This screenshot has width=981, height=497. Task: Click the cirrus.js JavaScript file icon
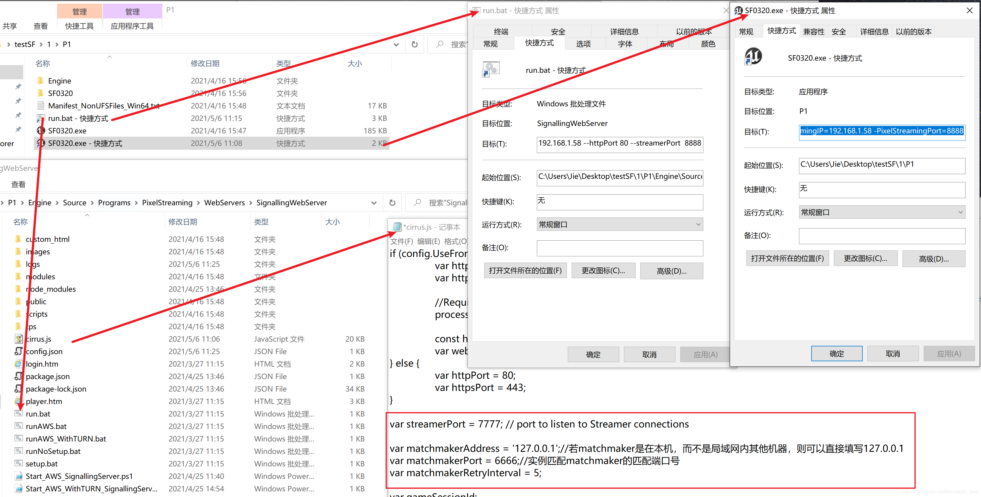click(18, 339)
